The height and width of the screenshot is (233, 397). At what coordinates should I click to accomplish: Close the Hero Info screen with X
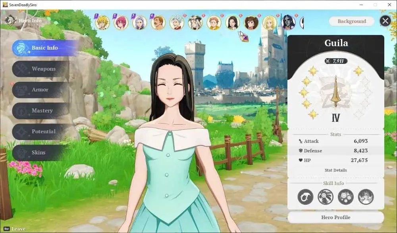coord(385,21)
